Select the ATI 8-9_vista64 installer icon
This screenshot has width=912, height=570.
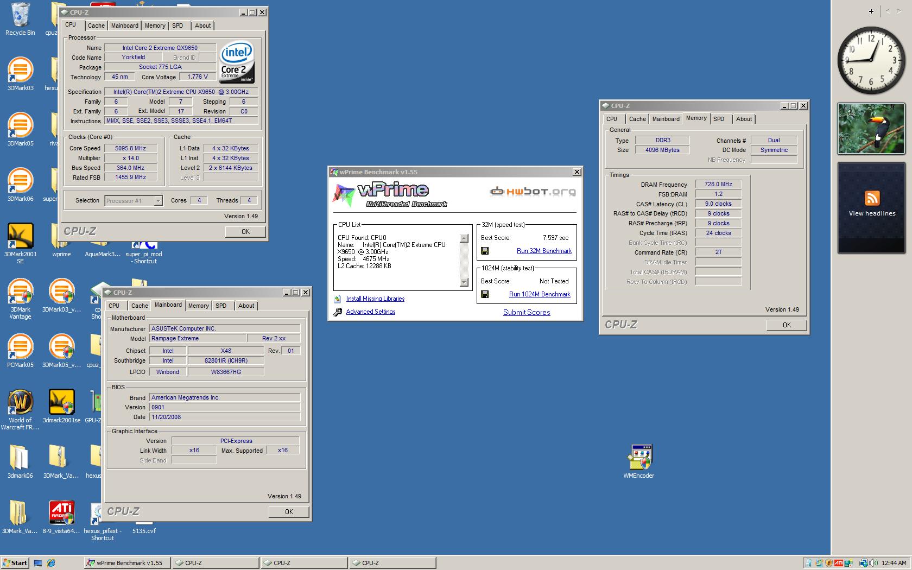click(x=61, y=517)
